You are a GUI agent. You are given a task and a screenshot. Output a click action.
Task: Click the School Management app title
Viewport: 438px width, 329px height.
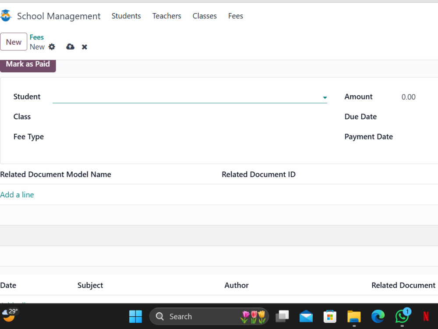click(x=59, y=16)
